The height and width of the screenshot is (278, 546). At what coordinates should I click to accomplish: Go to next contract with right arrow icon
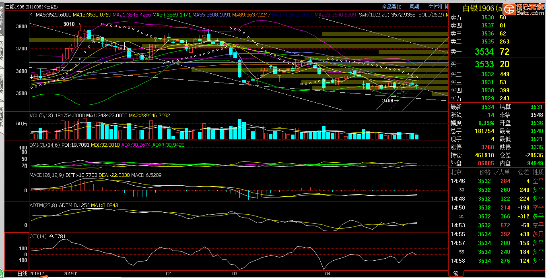[437, 6]
